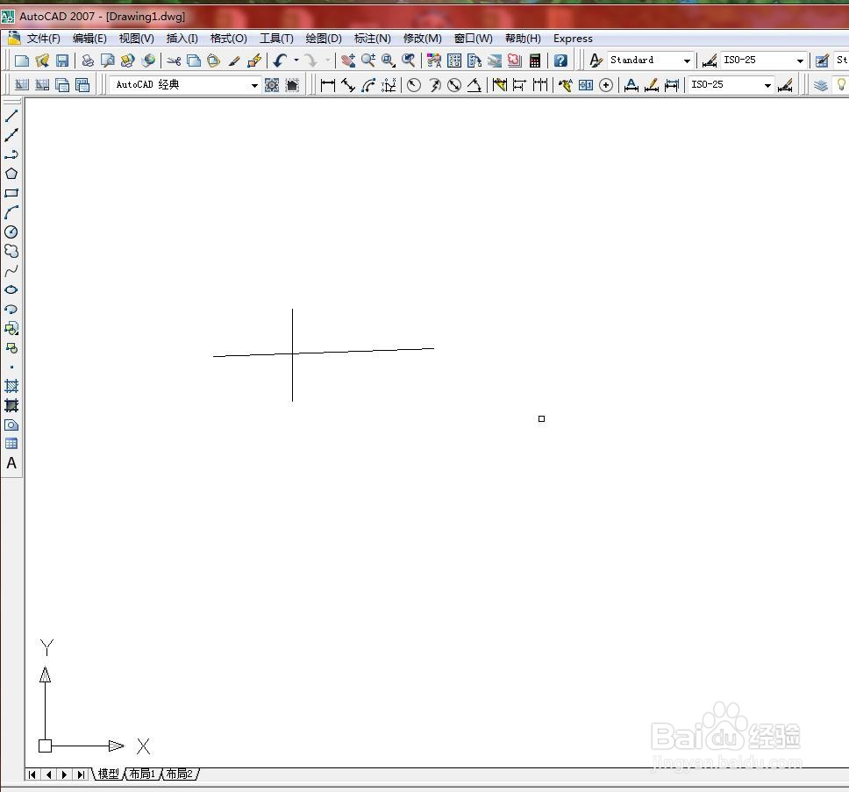Choose the Polygon draw tool

(11, 174)
